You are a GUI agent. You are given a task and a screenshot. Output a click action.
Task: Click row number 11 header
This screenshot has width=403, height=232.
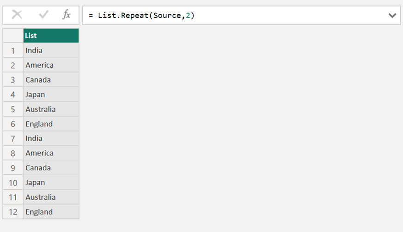13,197
